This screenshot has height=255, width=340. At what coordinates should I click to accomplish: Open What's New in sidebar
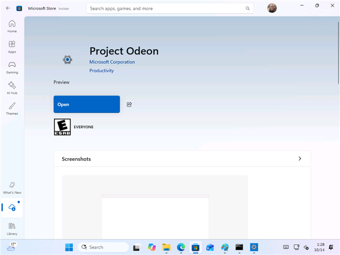[x=12, y=188]
